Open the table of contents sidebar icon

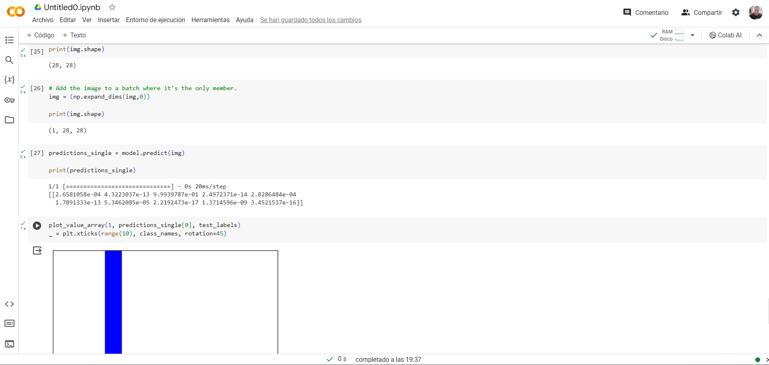coord(9,40)
